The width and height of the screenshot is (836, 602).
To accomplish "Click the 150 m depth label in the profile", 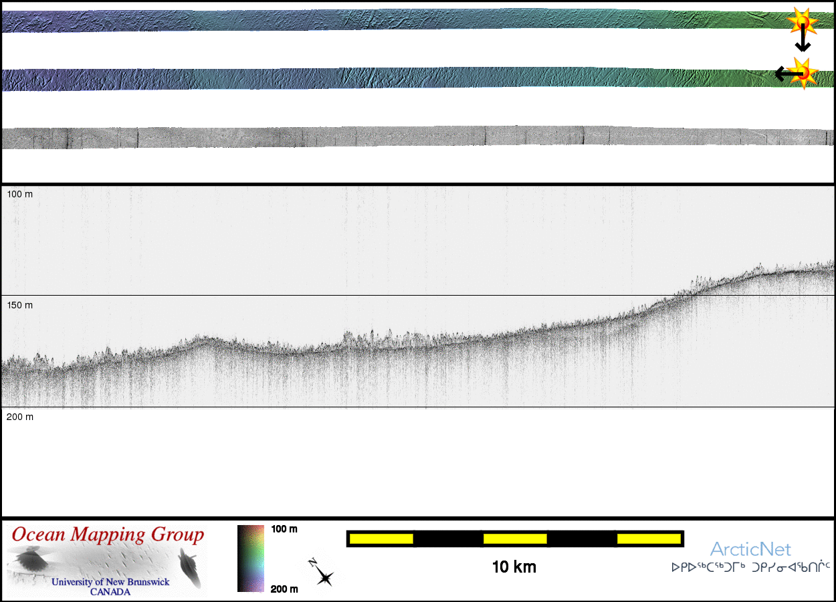I will (x=20, y=305).
